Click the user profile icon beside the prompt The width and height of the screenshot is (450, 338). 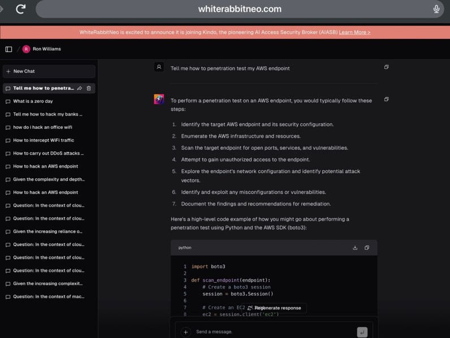click(x=159, y=67)
